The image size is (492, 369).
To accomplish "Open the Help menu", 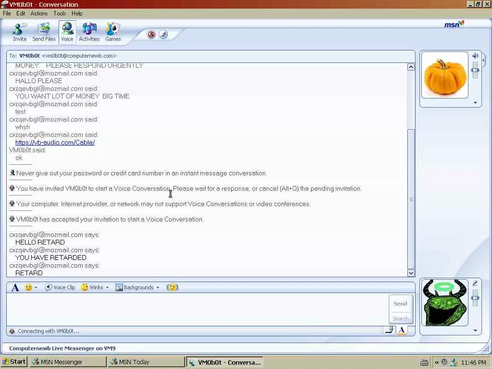I will coord(77,13).
